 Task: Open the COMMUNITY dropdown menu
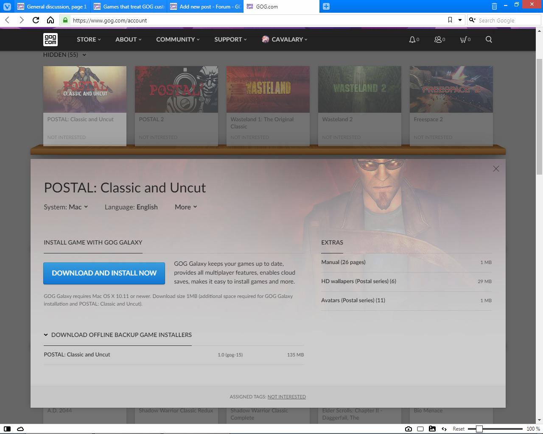pyautogui.click(x=178, y=39)
